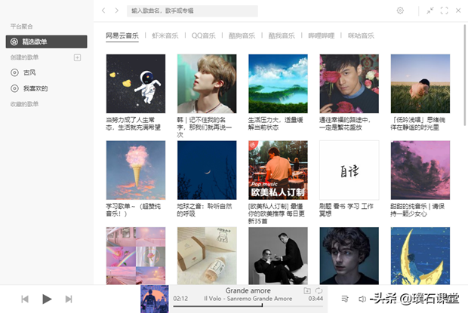Click the add new playlist plus icon

(77, 57)
